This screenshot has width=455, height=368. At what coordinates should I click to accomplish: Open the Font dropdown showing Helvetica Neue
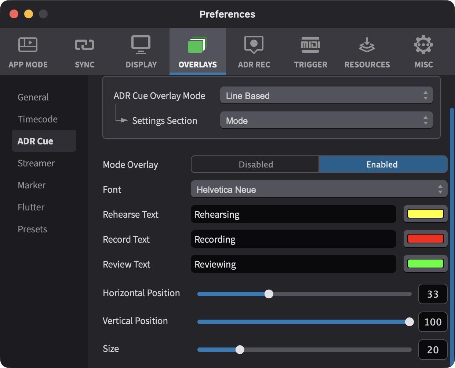click(319, 189)
